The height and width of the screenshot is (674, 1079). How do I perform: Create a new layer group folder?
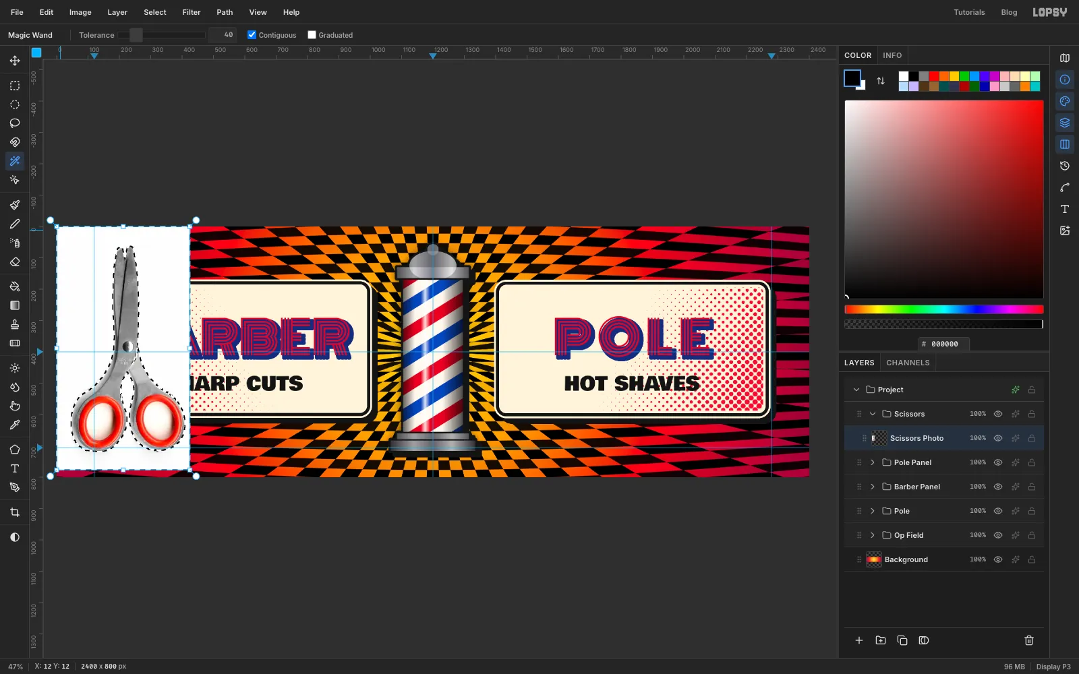tap(881, 640)
